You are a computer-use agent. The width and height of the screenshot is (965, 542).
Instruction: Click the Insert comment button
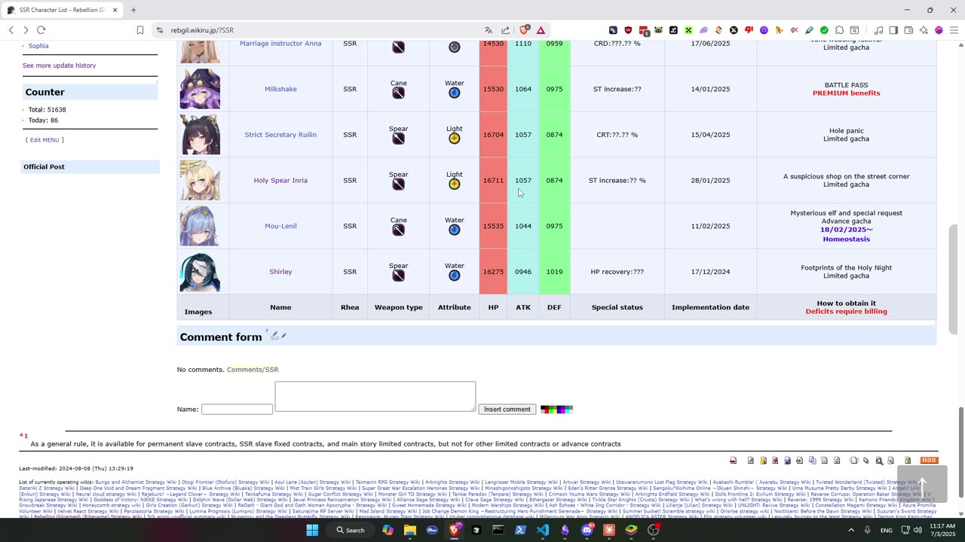(507, 410)
